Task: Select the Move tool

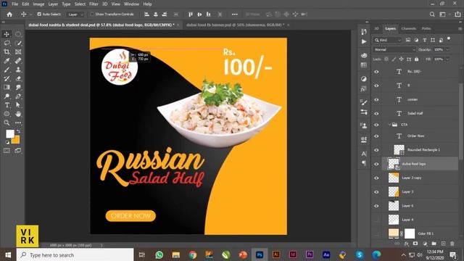Action: tap(7, 34)
